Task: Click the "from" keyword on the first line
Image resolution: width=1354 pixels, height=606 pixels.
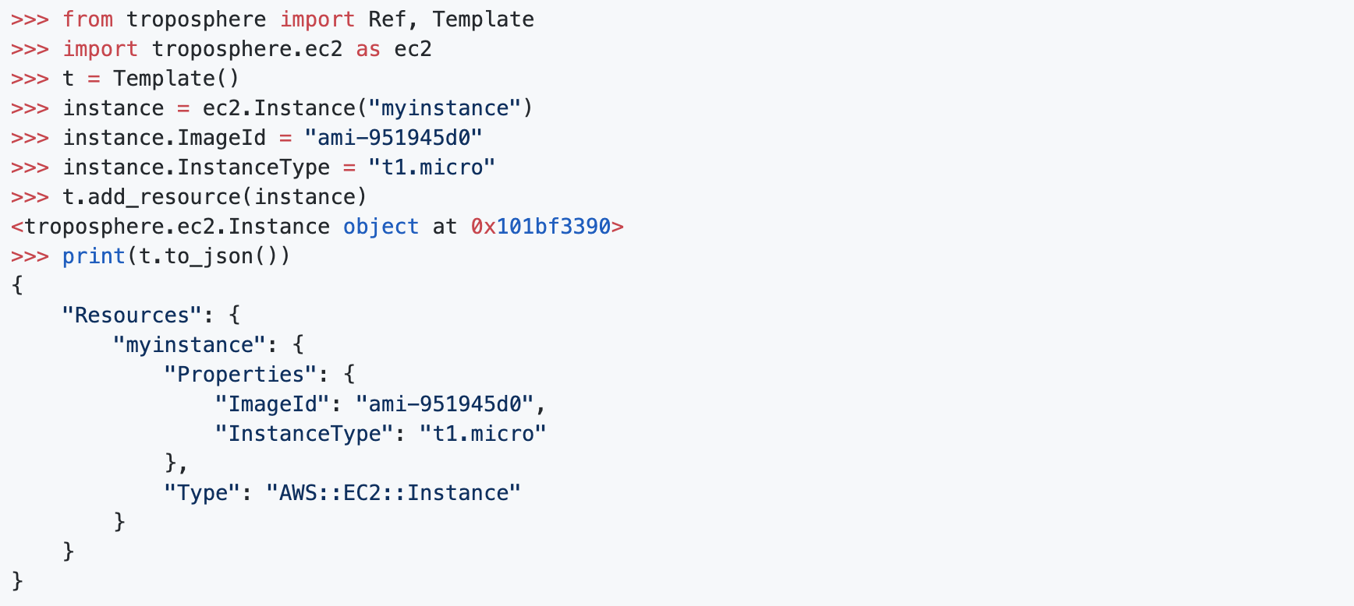Action: pyautogui.click(x=87, y=19)
